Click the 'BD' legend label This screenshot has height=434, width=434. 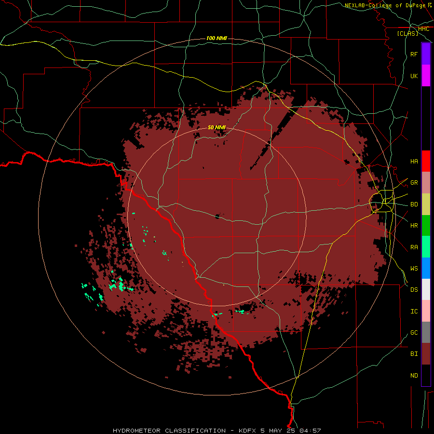click(414, 204)
